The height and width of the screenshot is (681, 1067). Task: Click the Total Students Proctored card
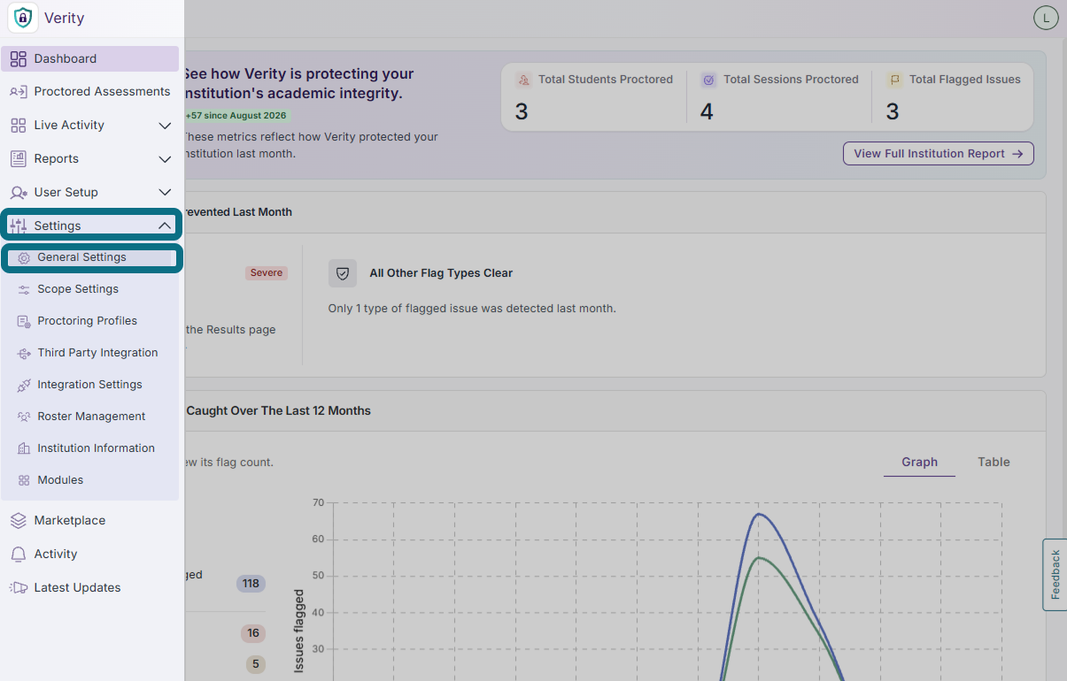pos(594,97)
